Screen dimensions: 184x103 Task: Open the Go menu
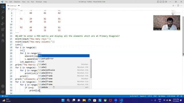(28, 2)
